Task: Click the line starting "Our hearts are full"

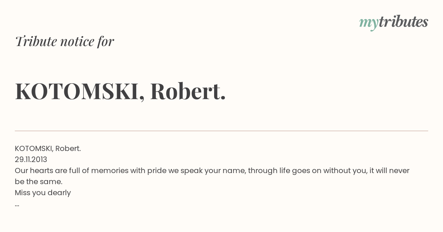Action: pos(212,171)
